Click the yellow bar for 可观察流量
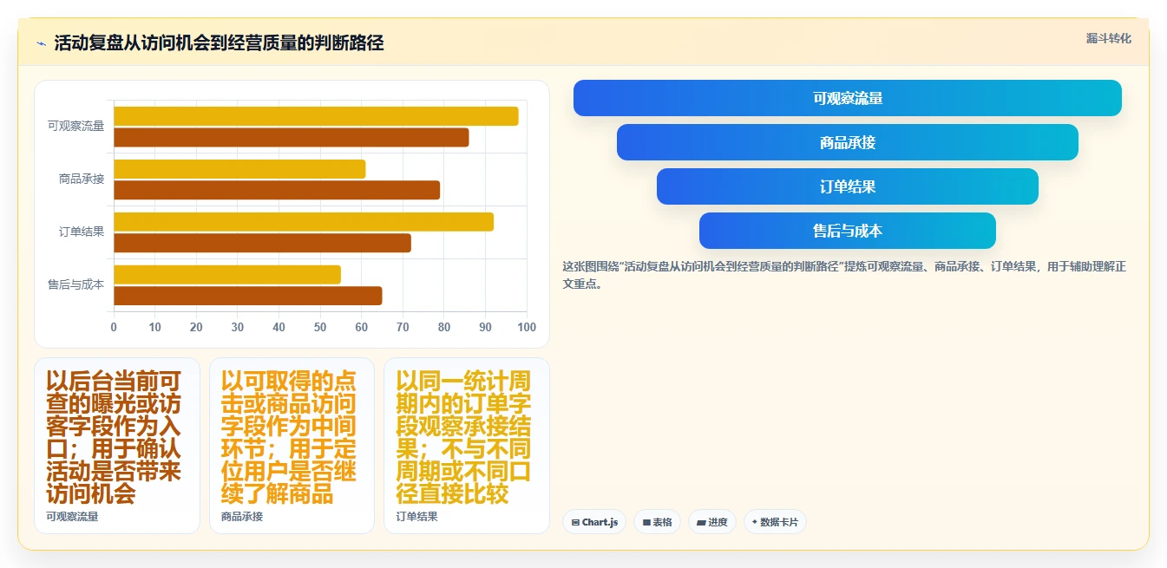 [316, 116]
